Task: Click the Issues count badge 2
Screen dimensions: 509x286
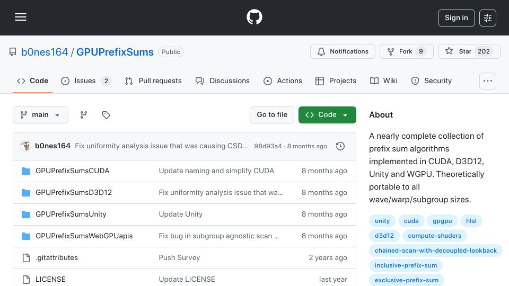Action: 106,81
